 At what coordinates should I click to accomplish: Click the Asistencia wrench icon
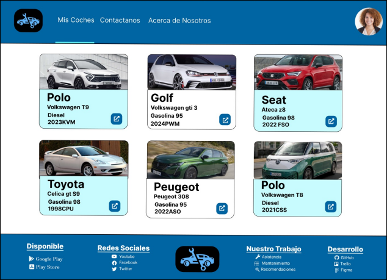tap(258, 257)
